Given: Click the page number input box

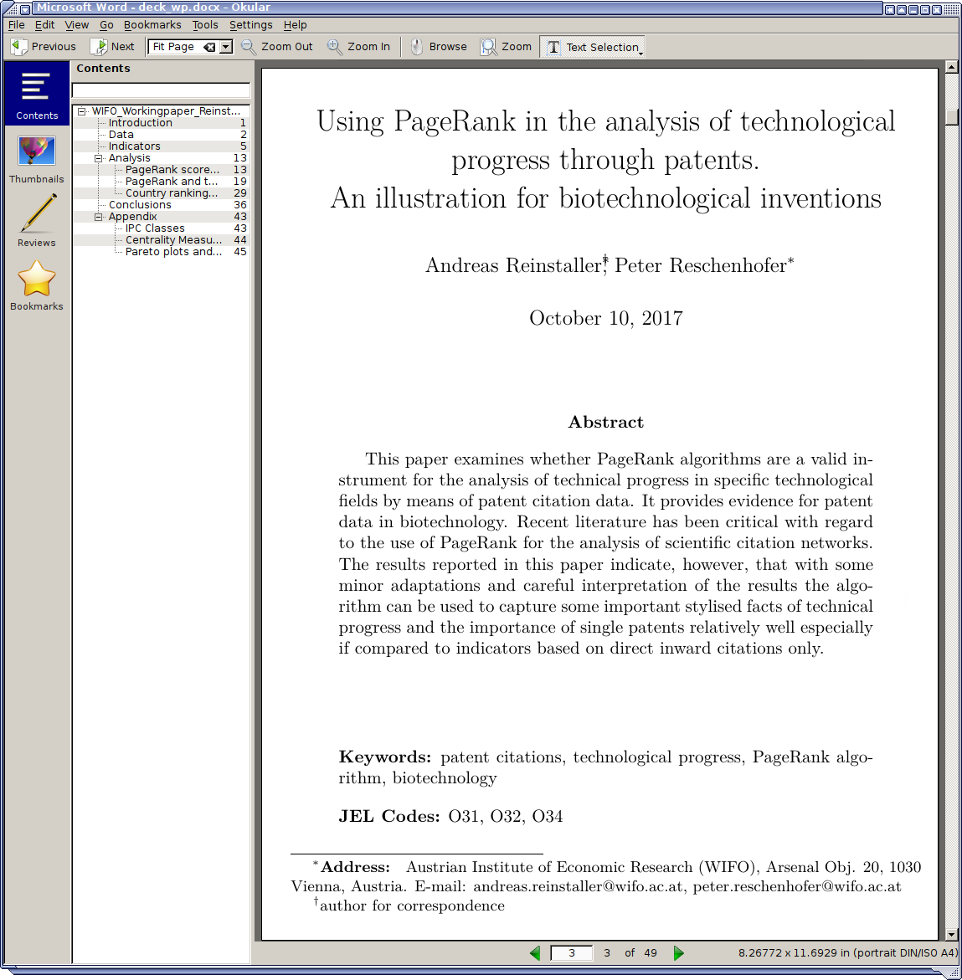Looking at the screenshot, I should [571, 953].
